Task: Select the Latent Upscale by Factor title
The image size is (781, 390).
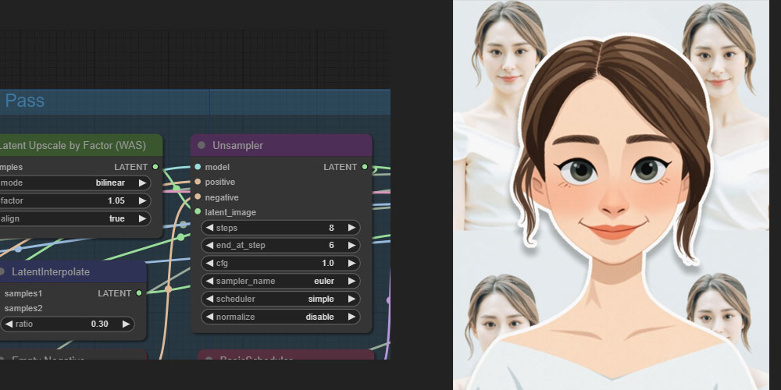Action: point(73,145)
